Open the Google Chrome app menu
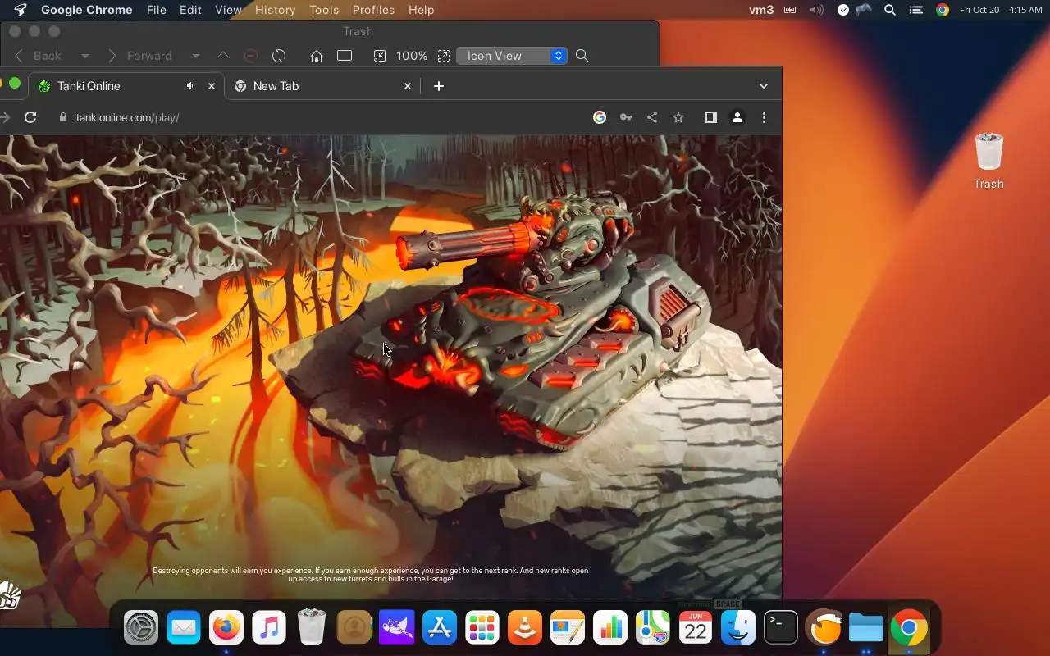The height and width of the screenshot is (656, 1050). coord(86,10)
